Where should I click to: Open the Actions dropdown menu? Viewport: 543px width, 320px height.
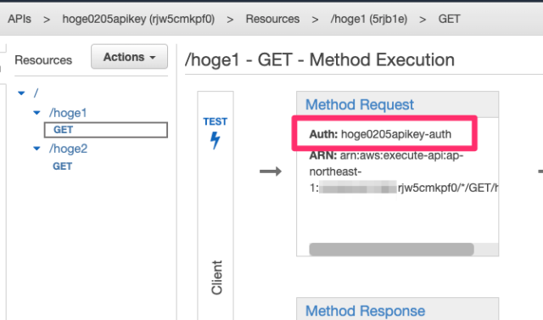tap(129, 57)
